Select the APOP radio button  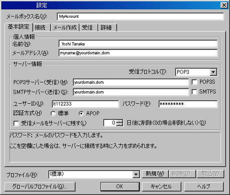[x=81, y=114]
